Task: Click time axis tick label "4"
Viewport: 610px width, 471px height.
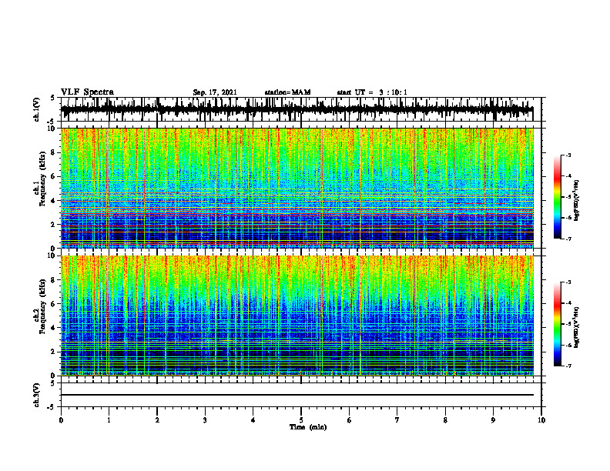Action: 253,420
